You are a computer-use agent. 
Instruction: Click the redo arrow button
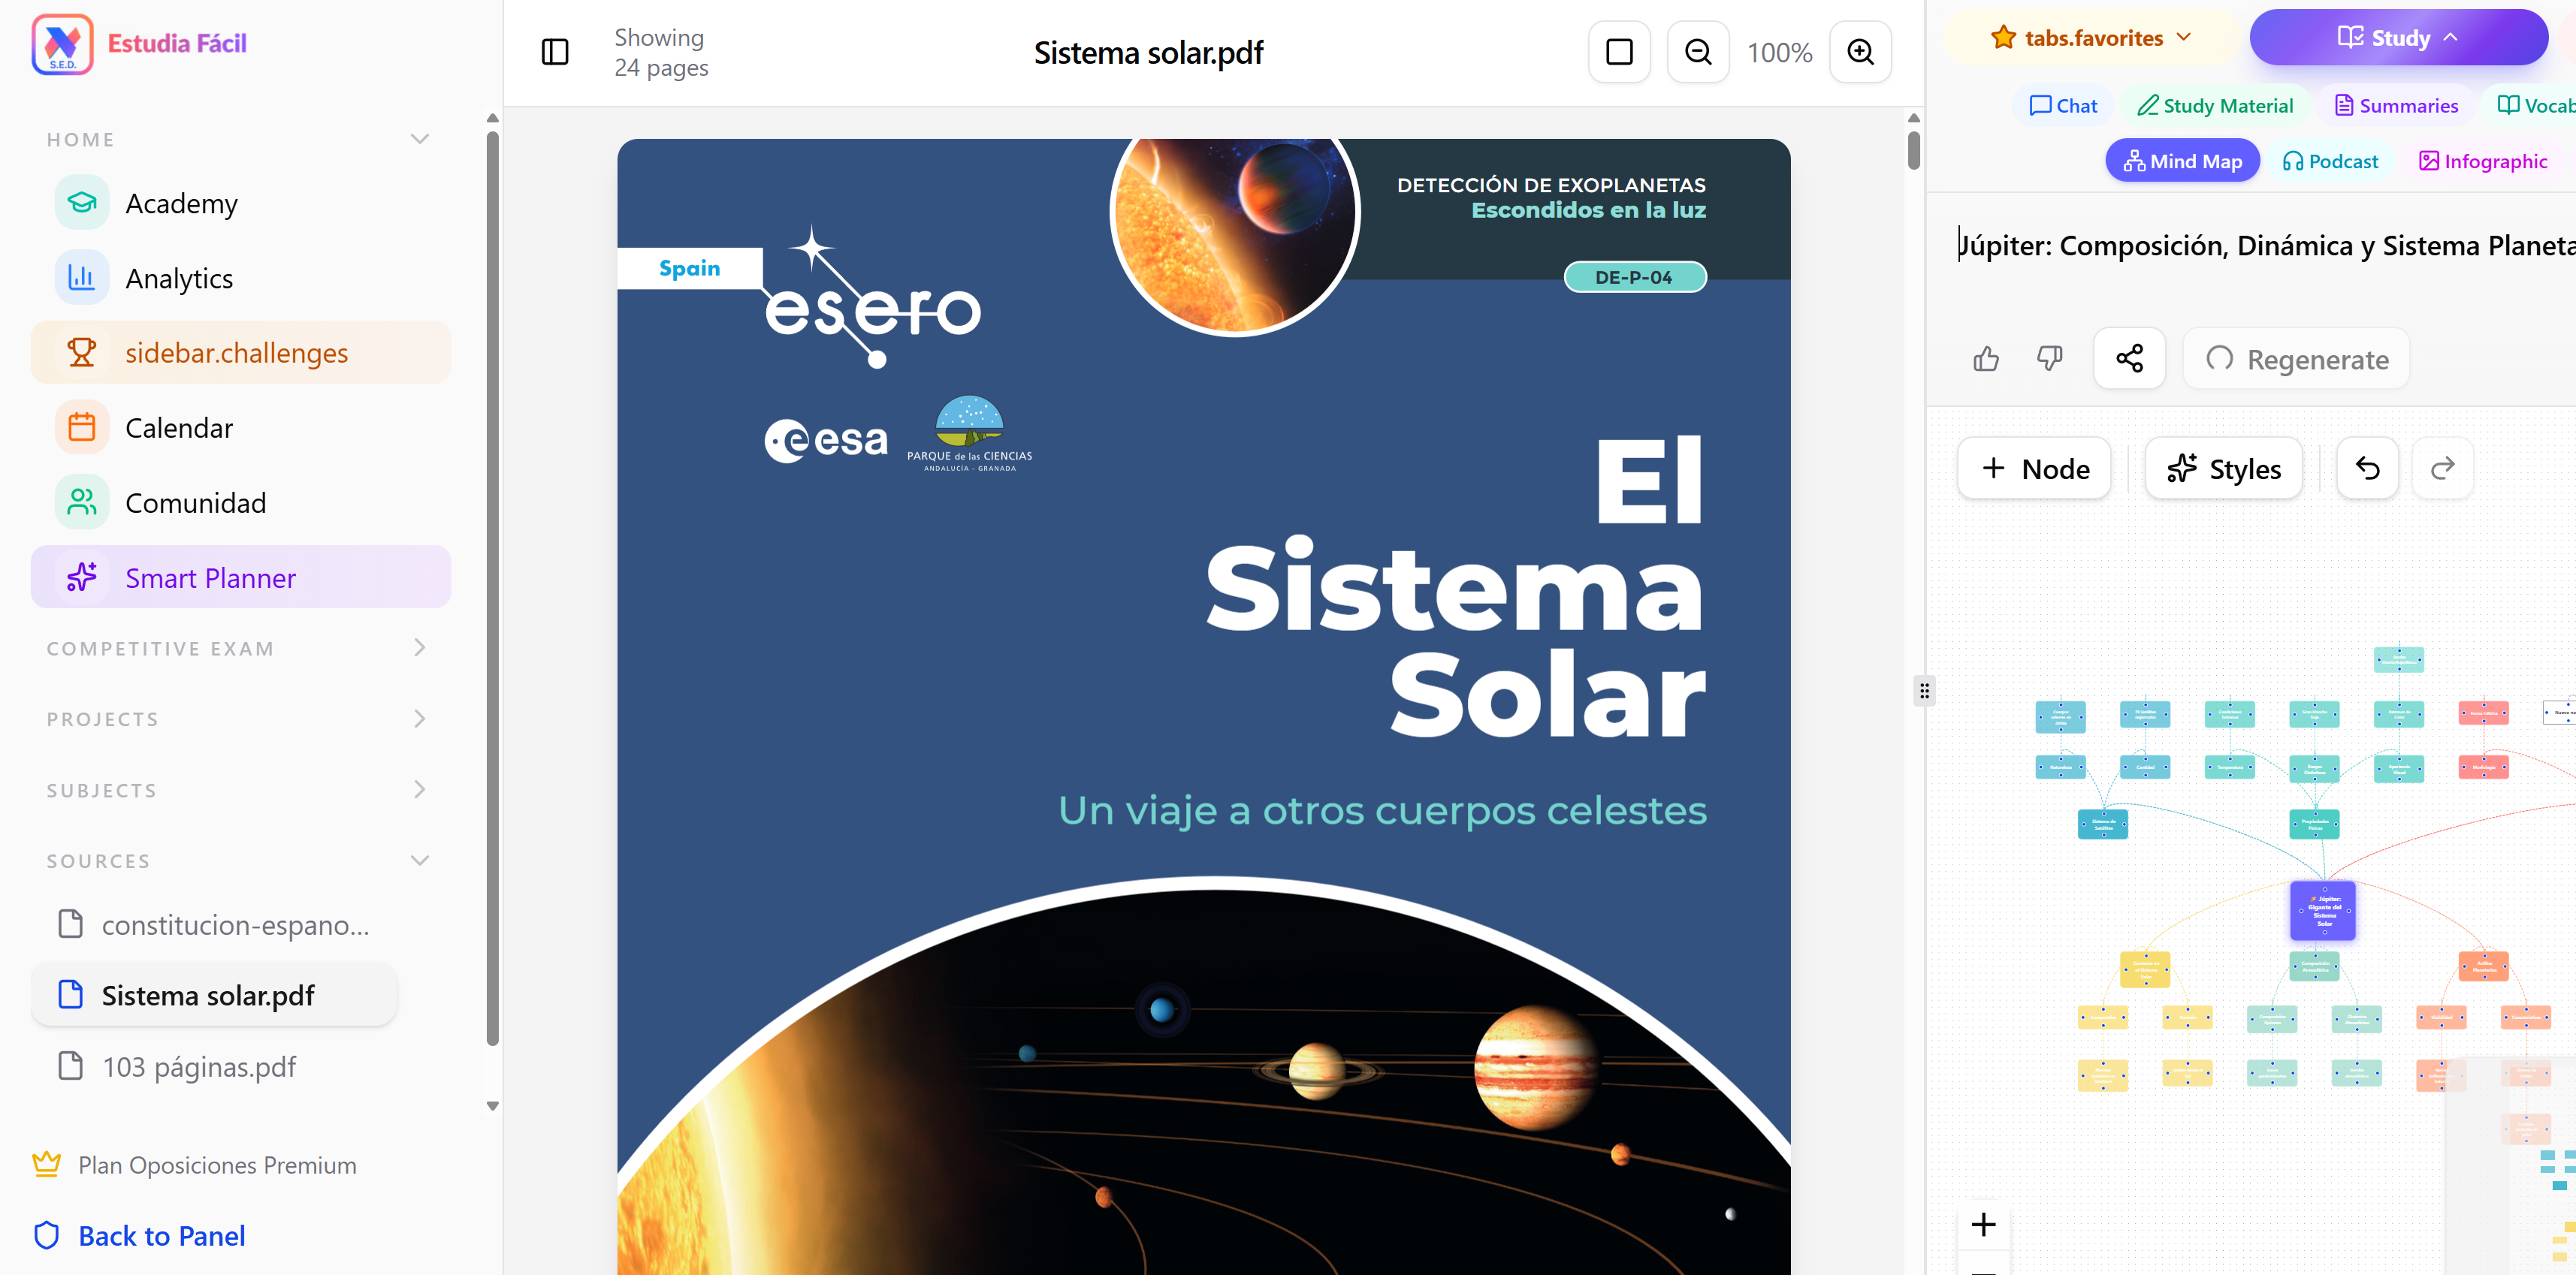2443,468
